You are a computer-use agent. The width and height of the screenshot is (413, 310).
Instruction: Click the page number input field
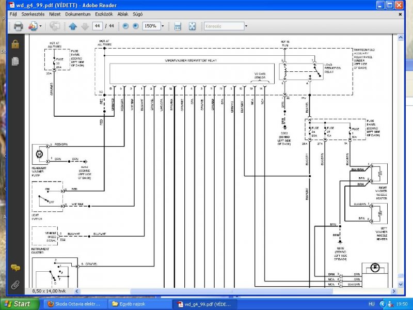(x=98, y=26)
